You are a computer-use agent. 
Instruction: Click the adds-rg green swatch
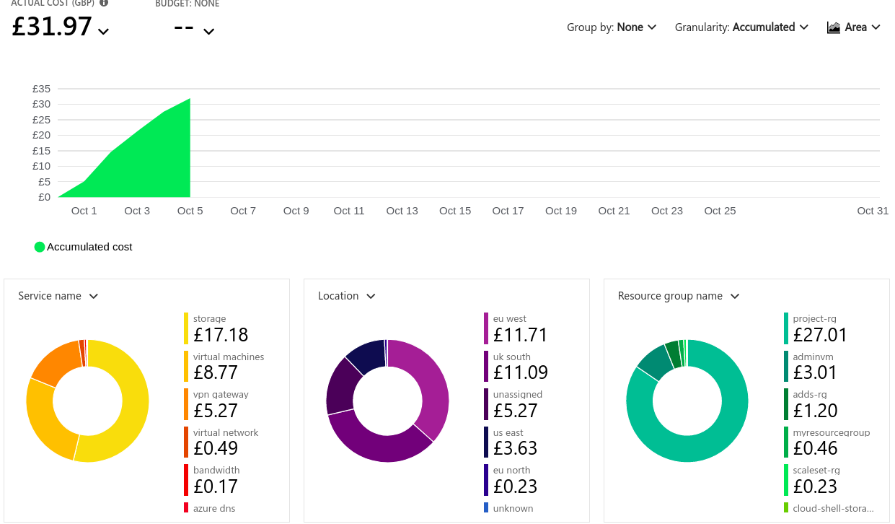point(786,404)
